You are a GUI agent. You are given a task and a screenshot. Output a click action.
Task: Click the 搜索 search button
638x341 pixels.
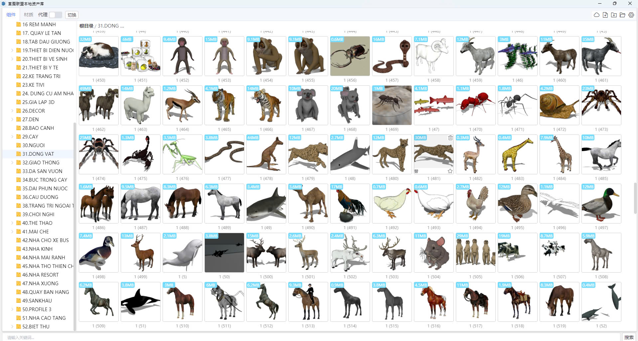(x=629, y=337)
